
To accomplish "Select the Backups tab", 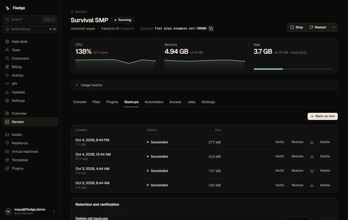I will click(x=132, y=102).
